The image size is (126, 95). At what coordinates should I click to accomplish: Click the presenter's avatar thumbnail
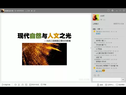(x=96, y=17)
